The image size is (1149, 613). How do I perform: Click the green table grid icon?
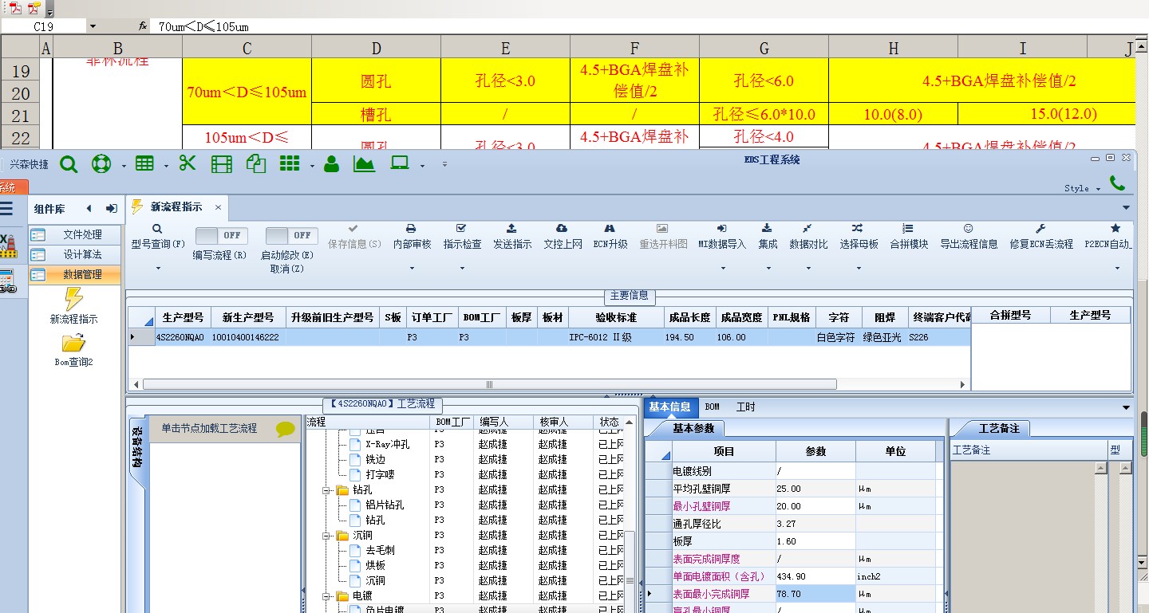coord(144,164)
